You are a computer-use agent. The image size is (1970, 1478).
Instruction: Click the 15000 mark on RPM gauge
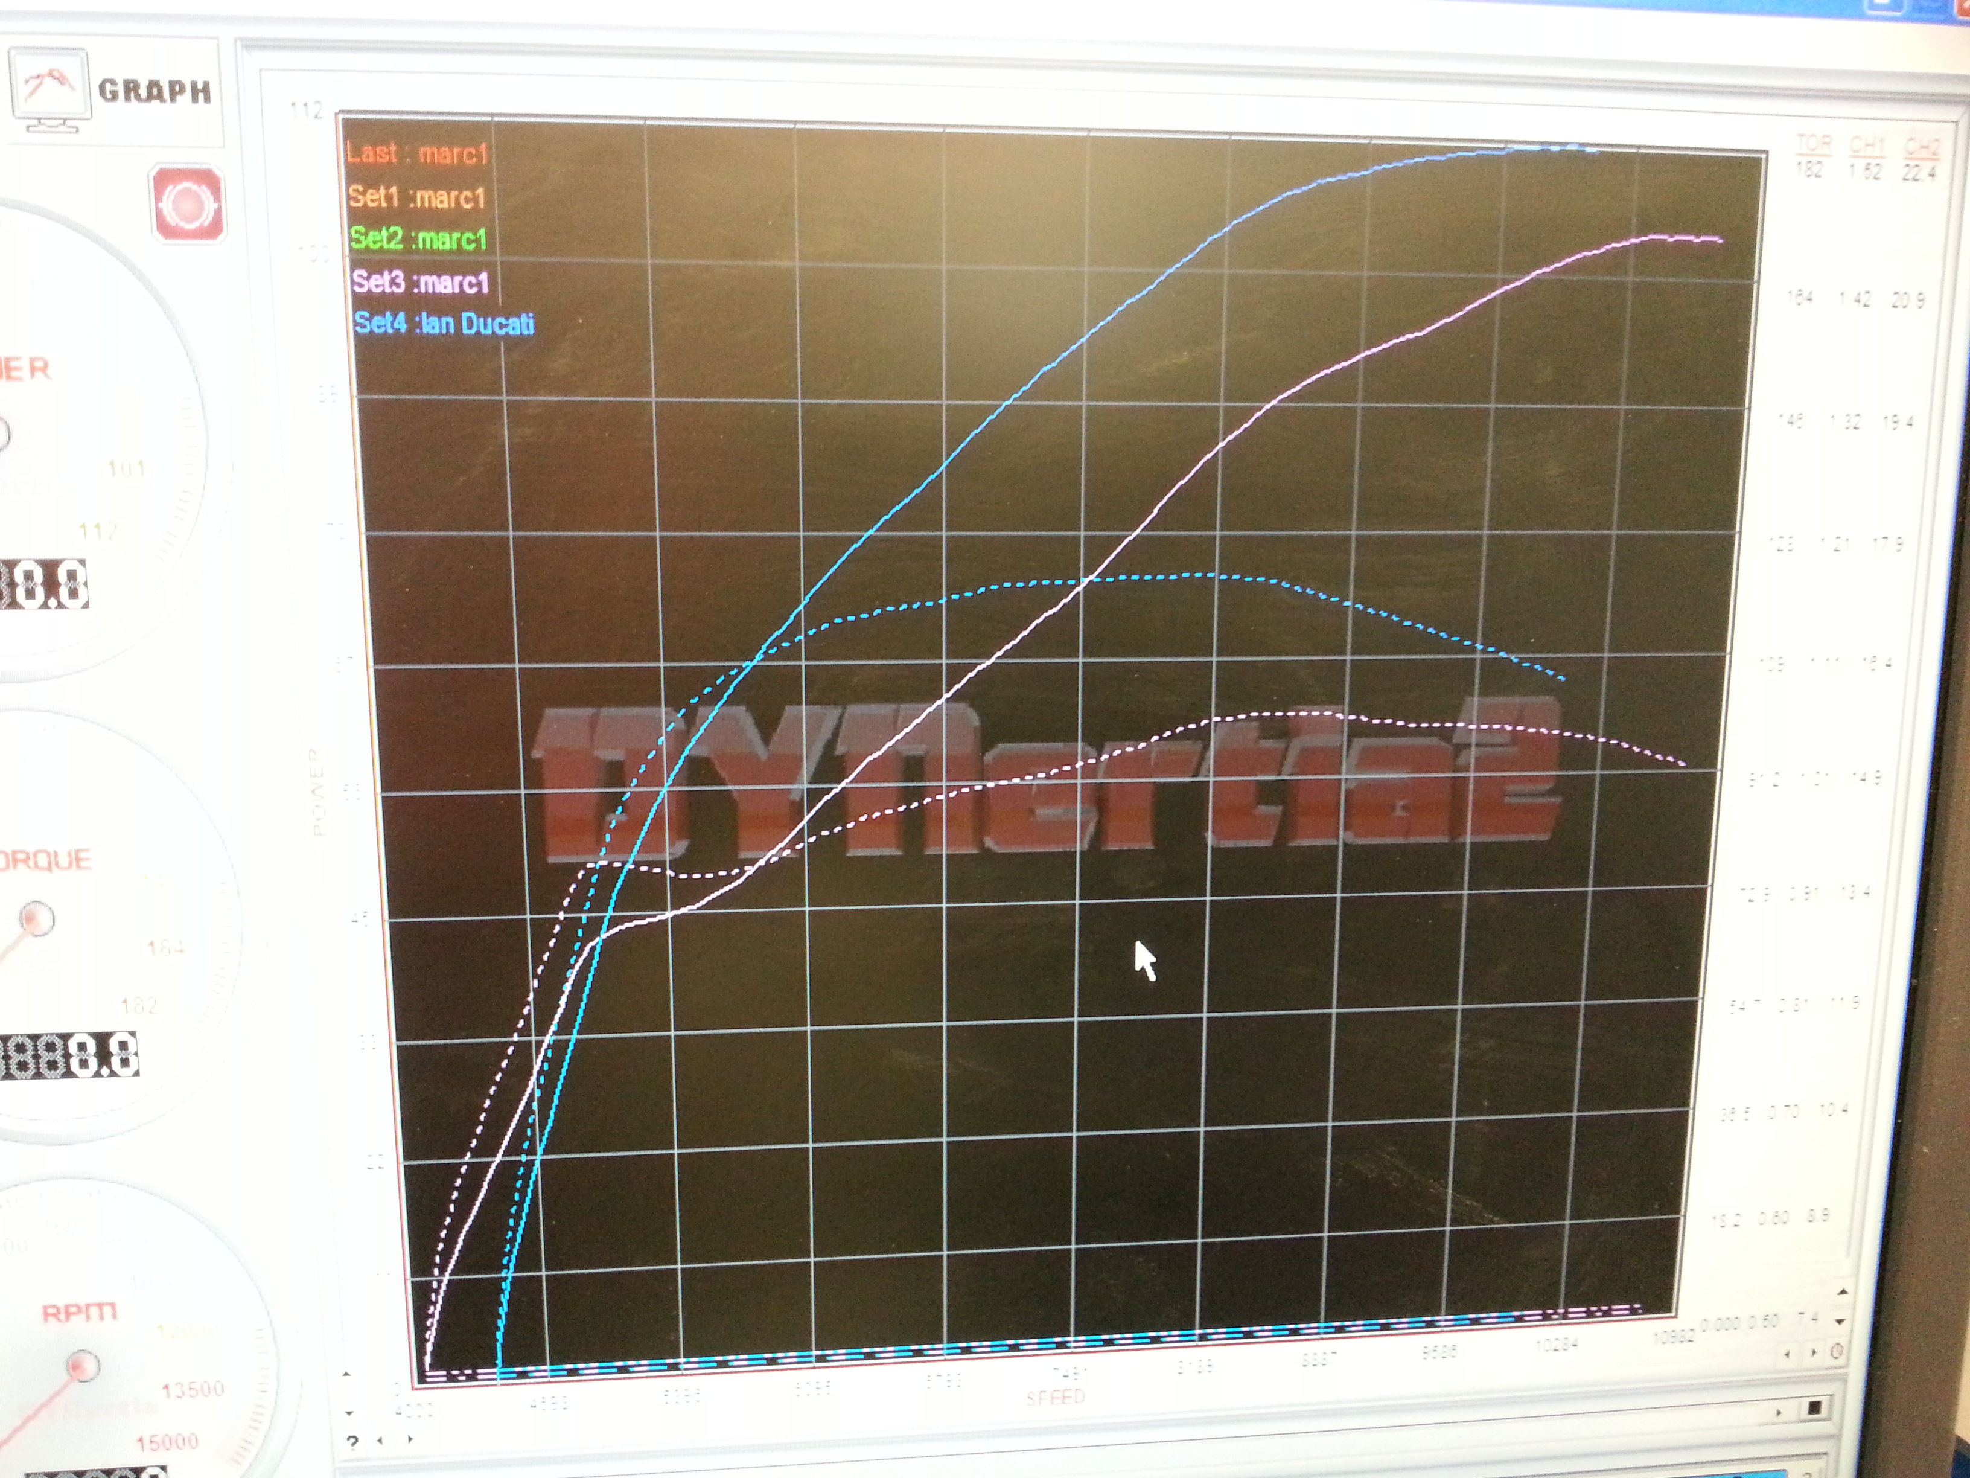click(167, 1442)
